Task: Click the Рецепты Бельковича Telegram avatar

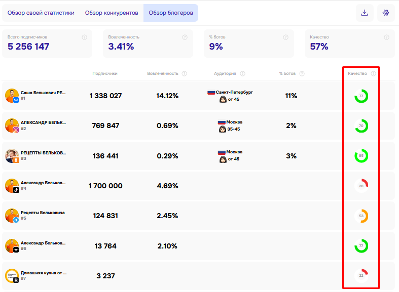Action: 12,216
